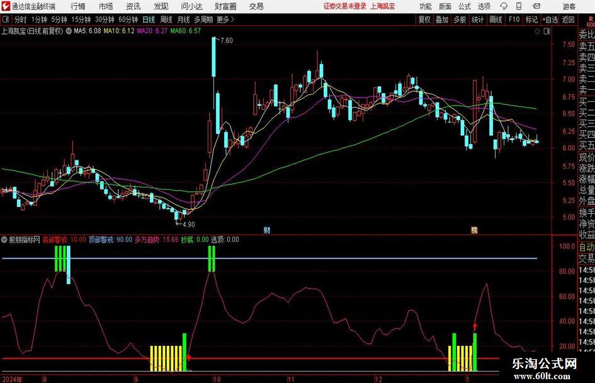Image resolution: width=595 pixels, height=383 pixels.
Task: Click the 叠加 overlay button
Action: tap(442, 19)
